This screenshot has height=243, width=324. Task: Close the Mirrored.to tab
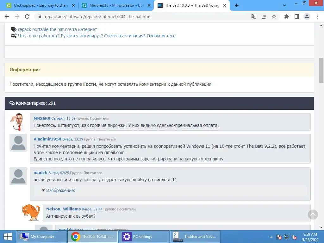(x=149, y=6)
